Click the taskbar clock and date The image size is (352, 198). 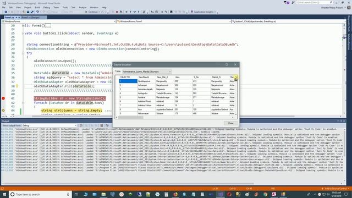pyautogui.click(x=336, y=194)
